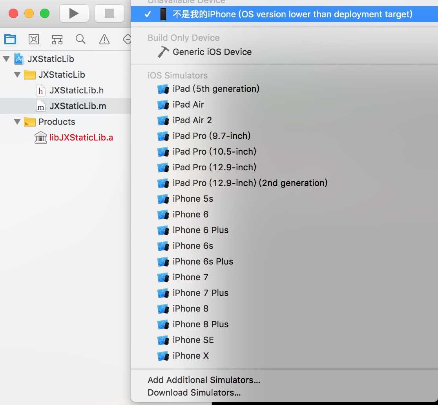Select the checked 不是我的iPhone device
438x405 pixels.
[x=285, y=14]
